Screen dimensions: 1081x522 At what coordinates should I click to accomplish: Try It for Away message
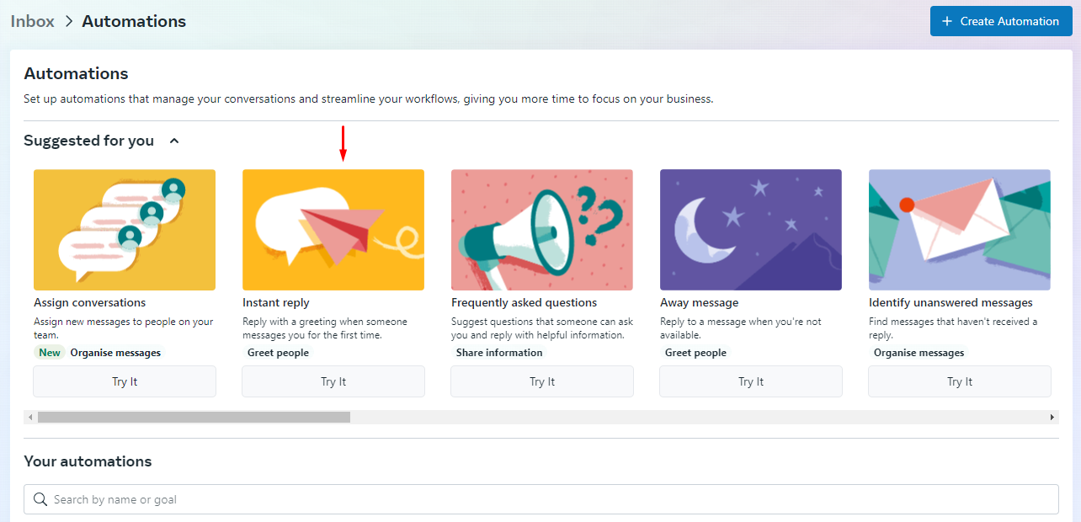click(751, 381)
